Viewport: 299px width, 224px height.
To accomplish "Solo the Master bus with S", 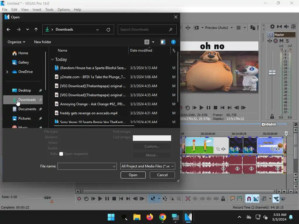I will point(287,41).
